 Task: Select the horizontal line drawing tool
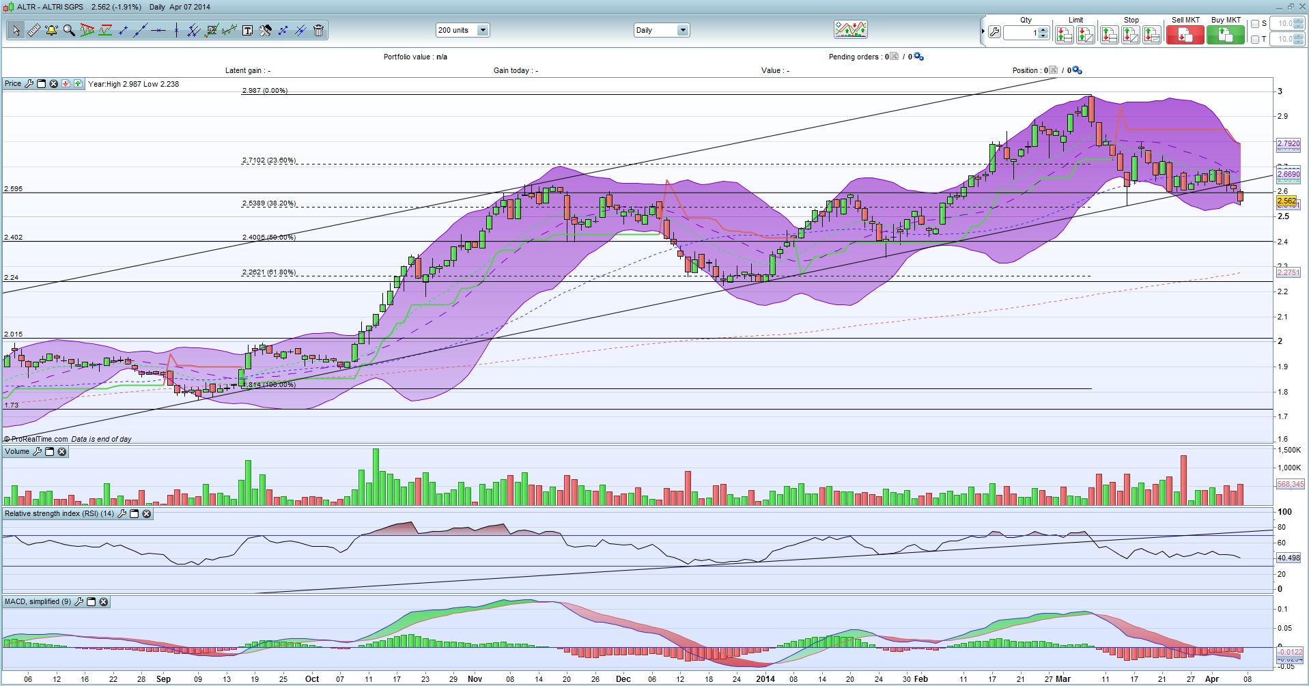(x=158, y=31)
